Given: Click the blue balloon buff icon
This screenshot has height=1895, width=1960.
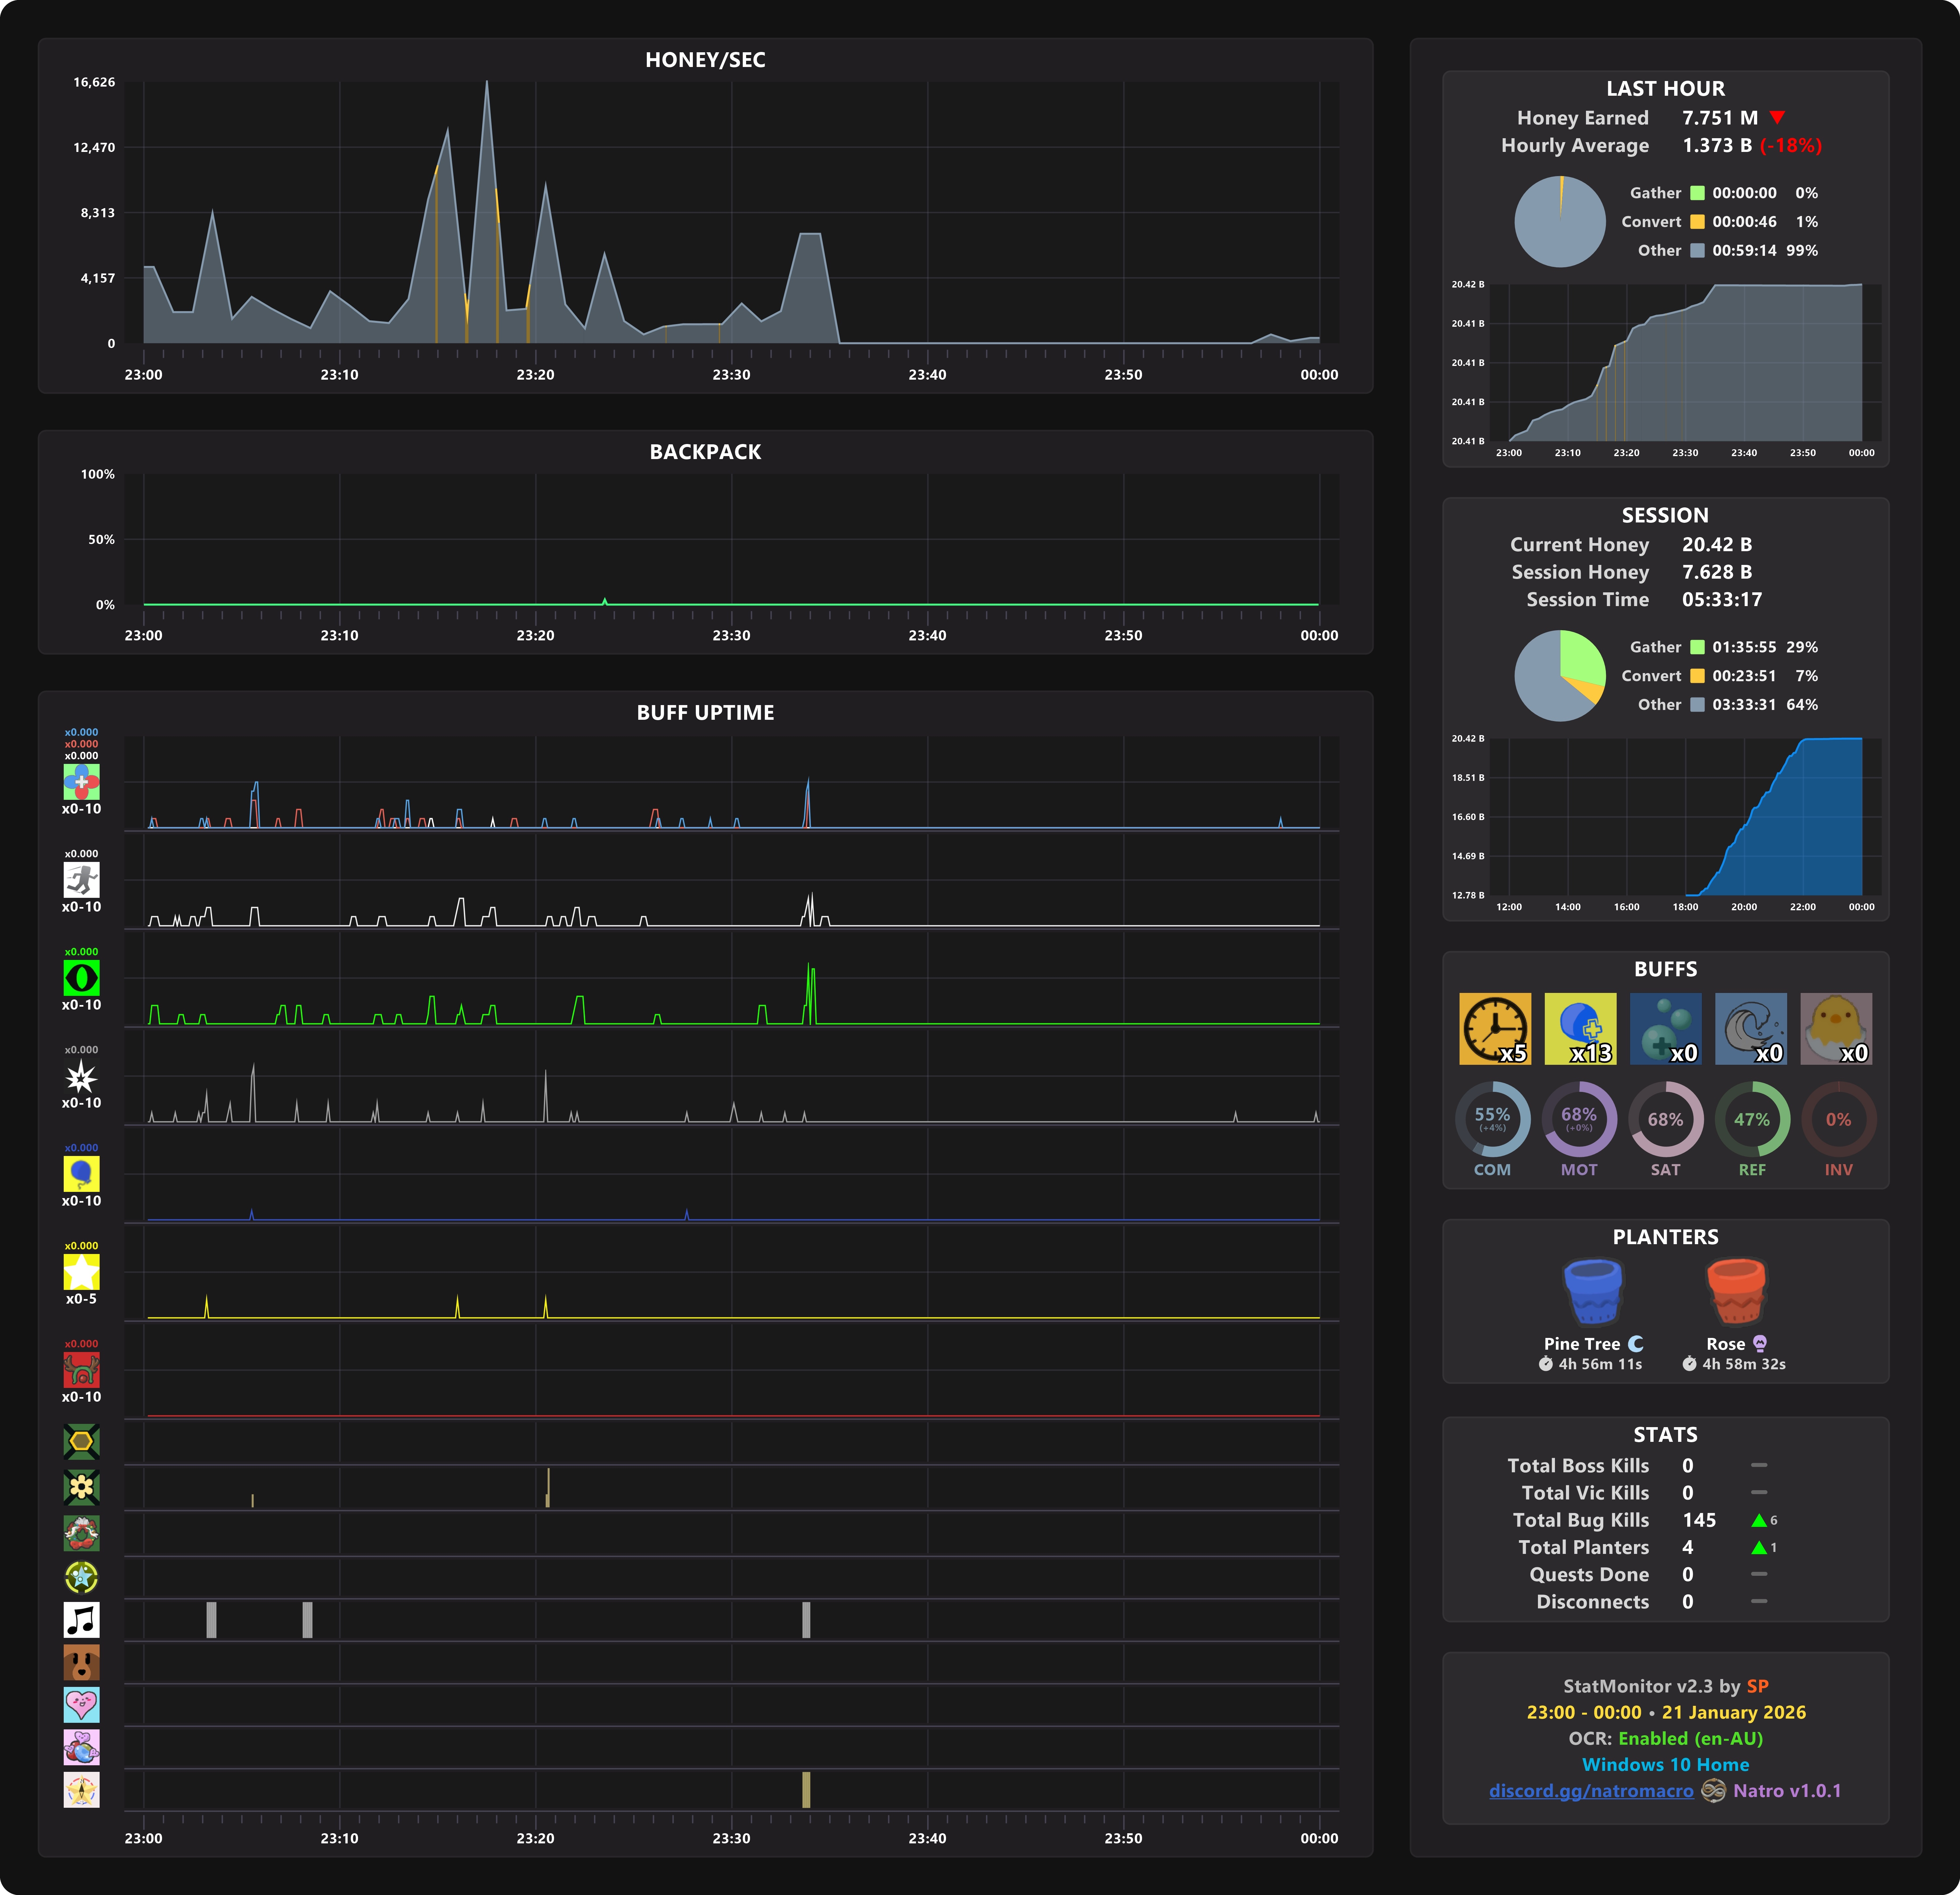Looking at the screenshot, I should point(81,1174).
